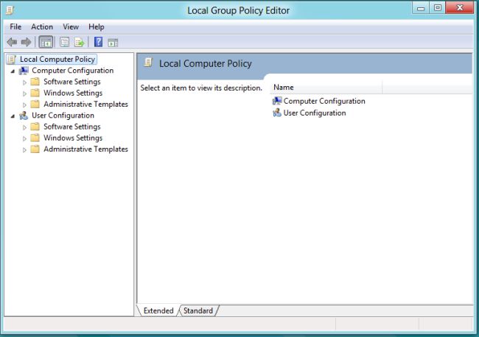Click the title bar application icon
This screenshot has height=337, width=479.
(10, 10)
